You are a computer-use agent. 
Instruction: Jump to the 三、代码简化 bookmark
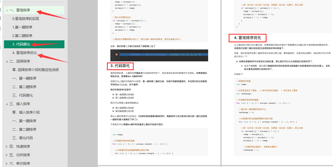click(23, 95)
